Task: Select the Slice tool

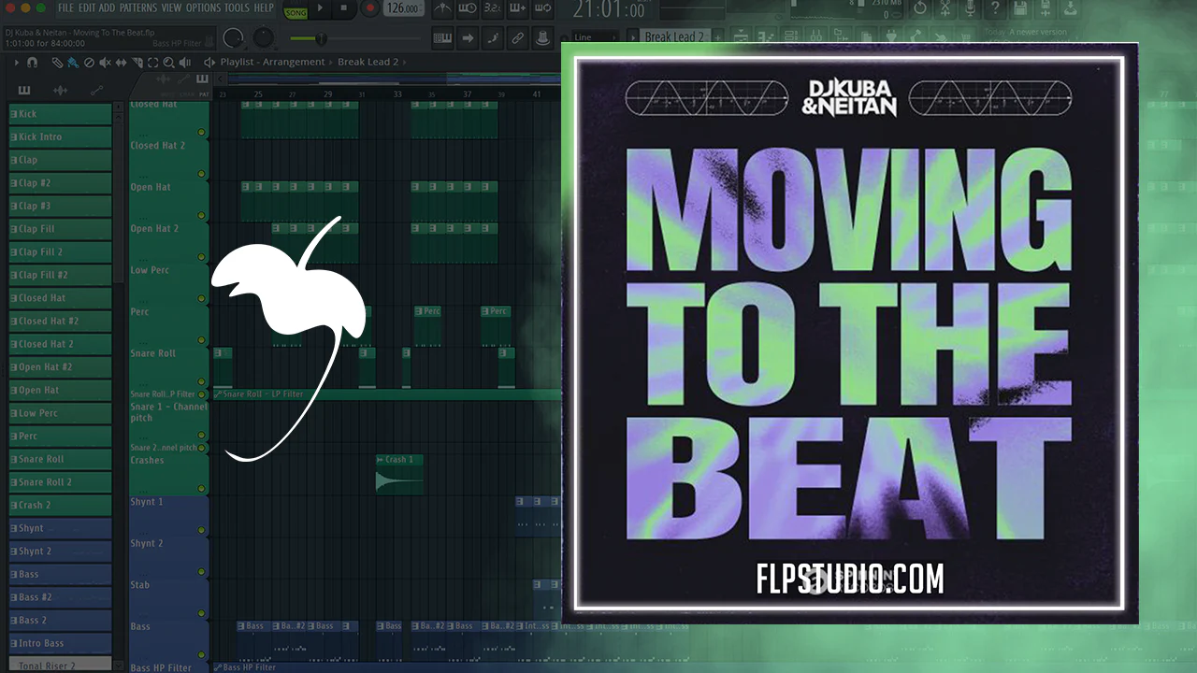Action: point(137,63)
